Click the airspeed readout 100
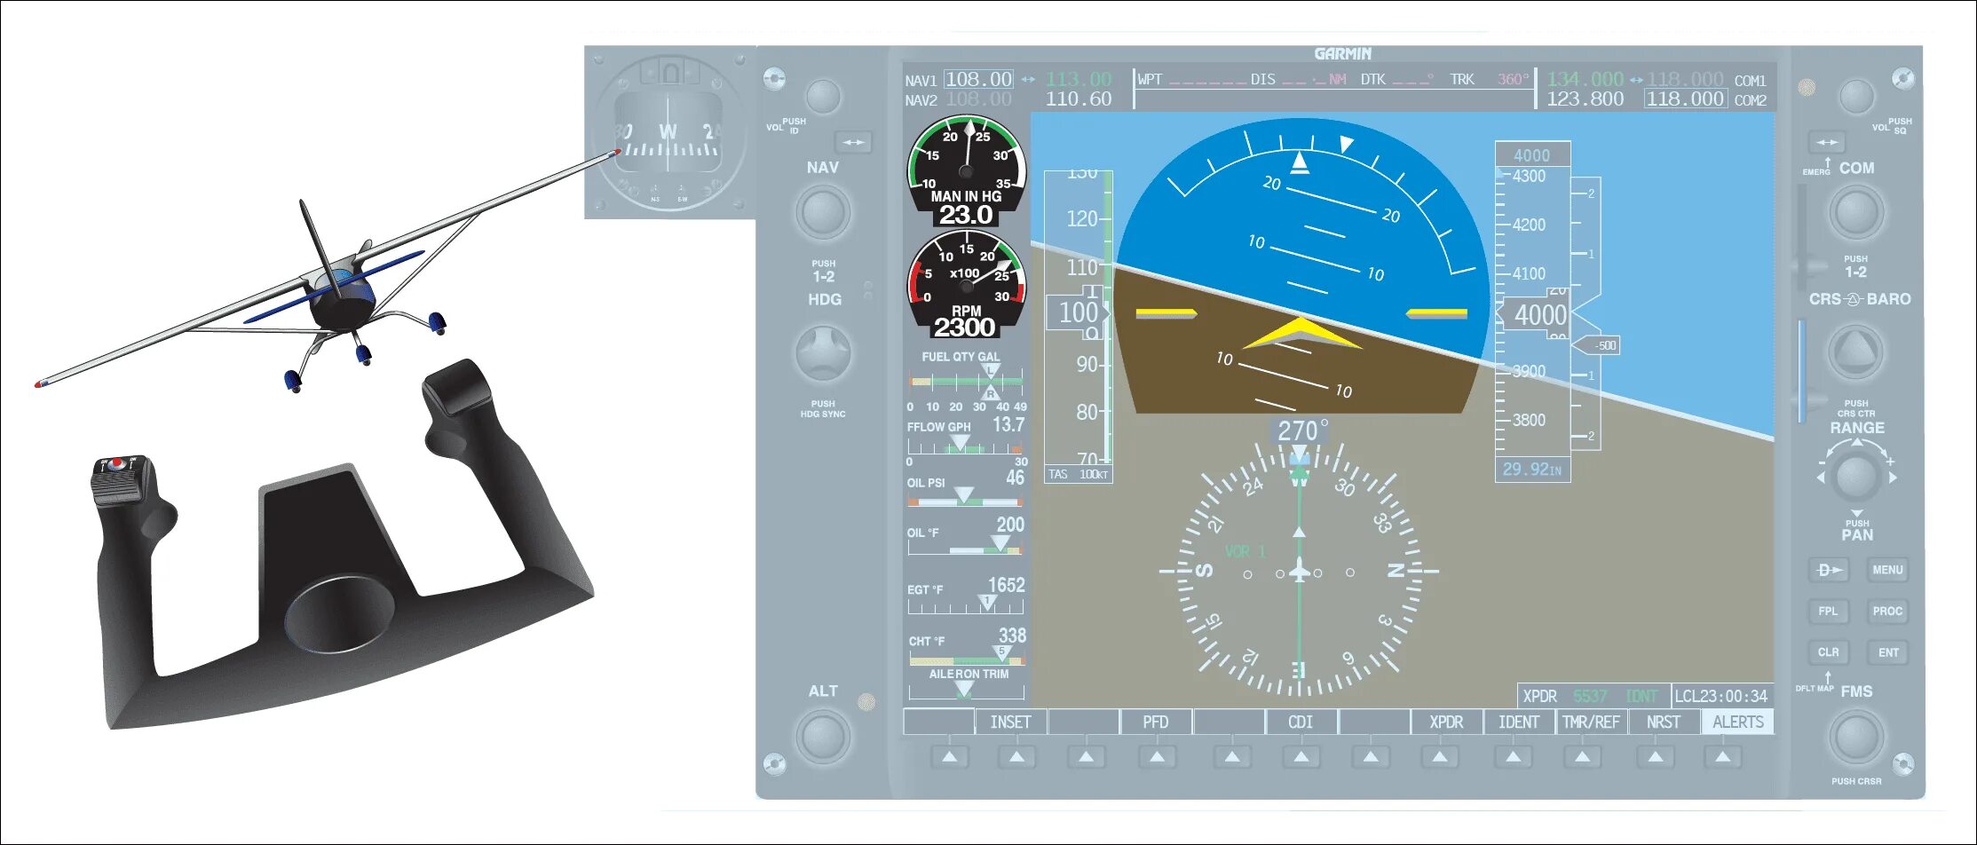This screenshot has width=1977, height=845. [1079, 312]
